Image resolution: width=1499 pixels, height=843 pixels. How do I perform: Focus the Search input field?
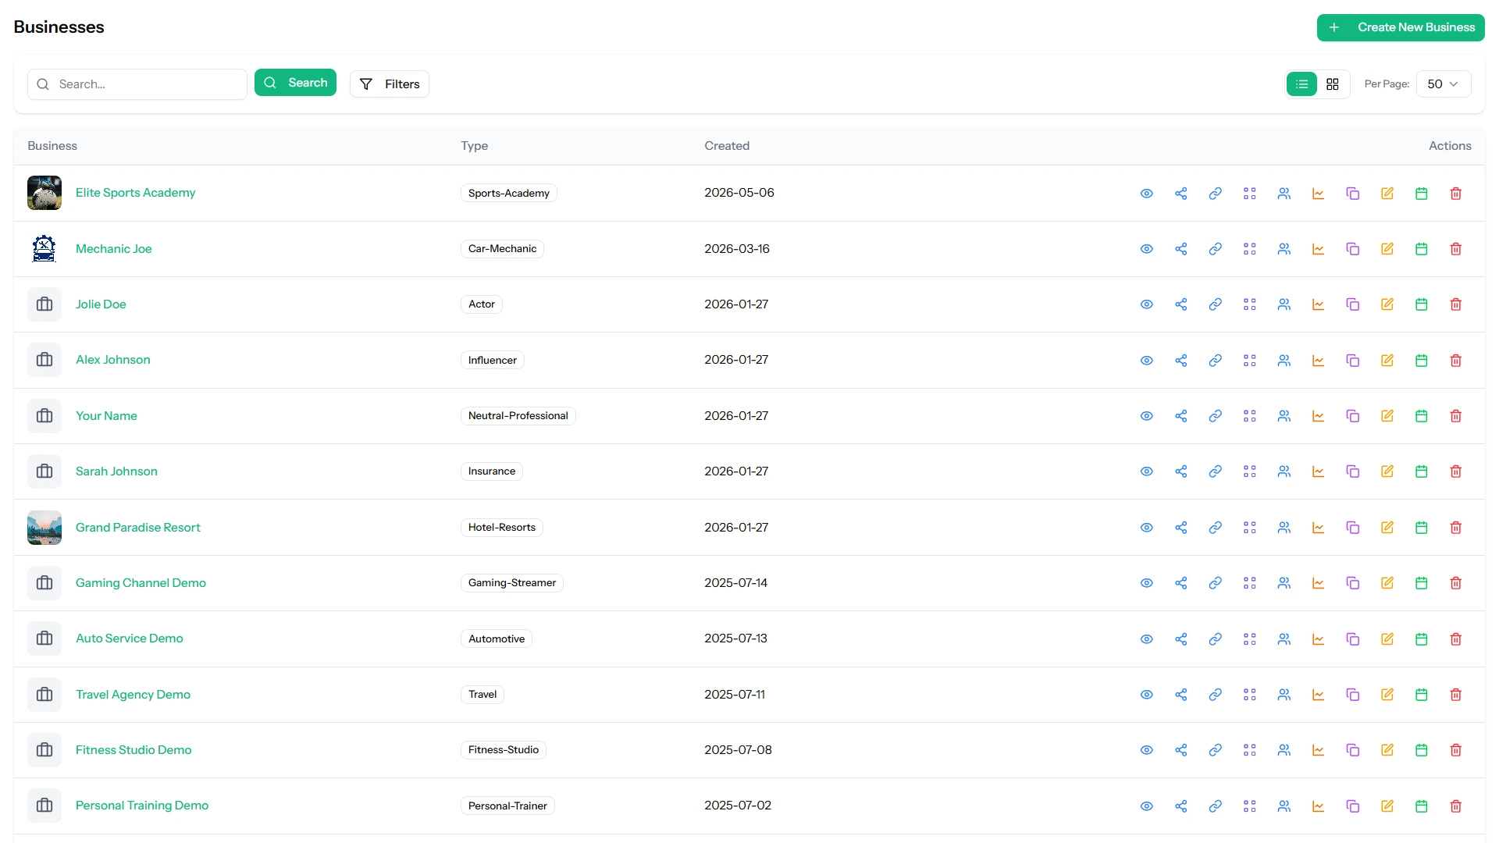coord(137,84)
